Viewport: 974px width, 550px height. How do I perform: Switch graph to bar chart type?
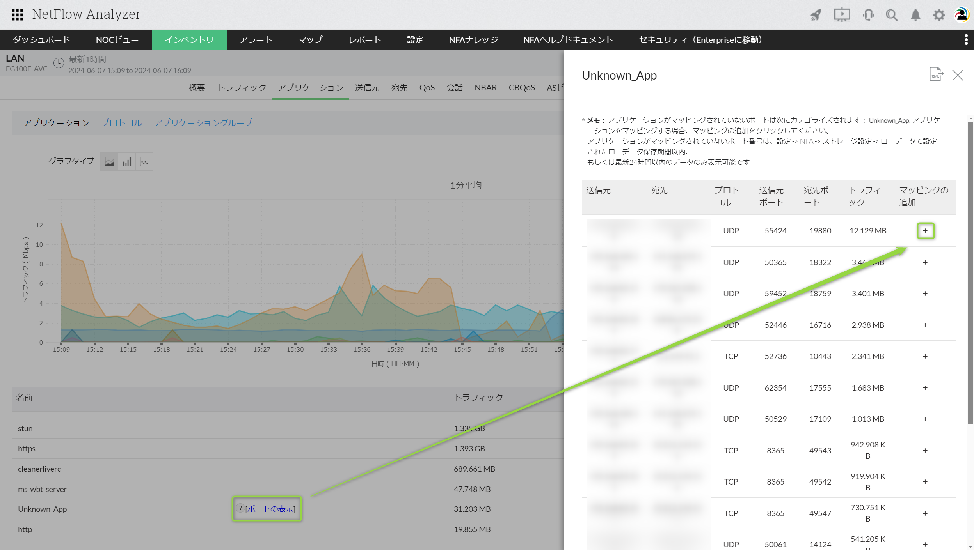[127, 162]
